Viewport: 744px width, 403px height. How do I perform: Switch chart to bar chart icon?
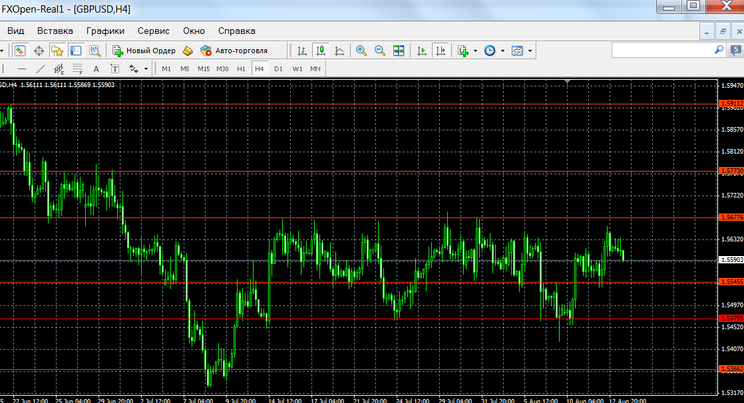click(x=301, y=51)
